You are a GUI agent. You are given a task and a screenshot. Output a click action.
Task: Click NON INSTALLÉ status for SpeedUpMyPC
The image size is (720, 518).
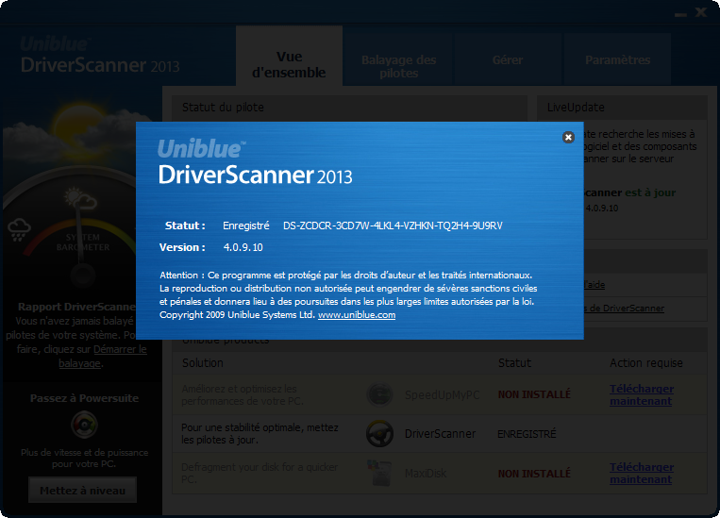click(x=534, y=394)
